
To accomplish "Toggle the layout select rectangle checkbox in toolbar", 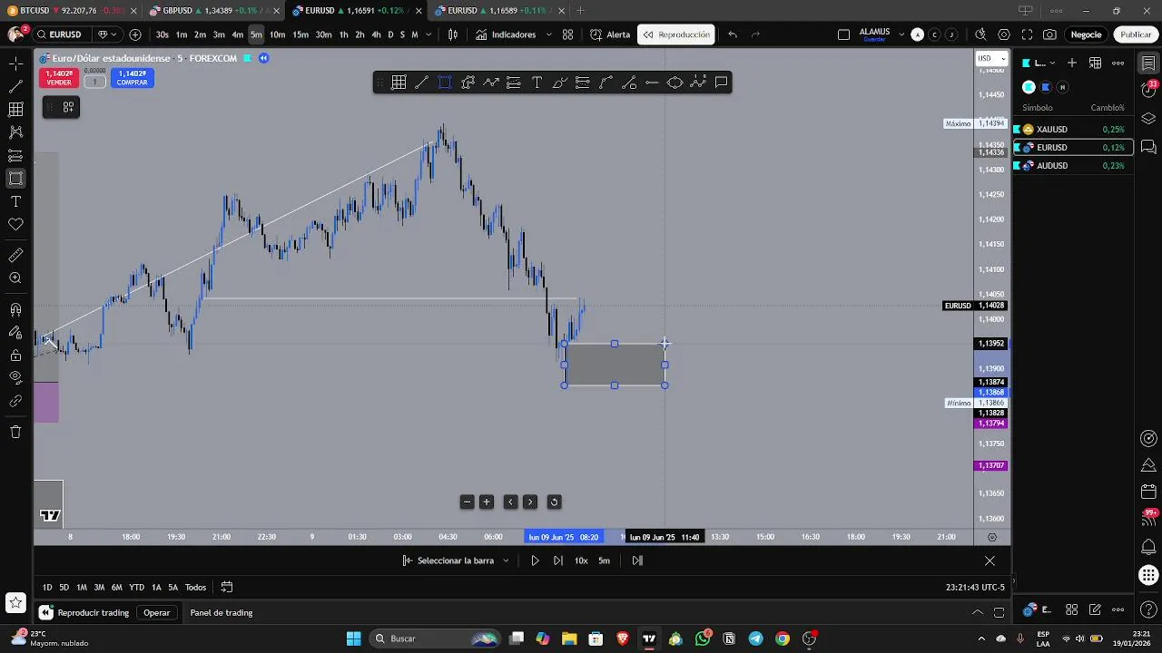I will click(x=843, y=34).
